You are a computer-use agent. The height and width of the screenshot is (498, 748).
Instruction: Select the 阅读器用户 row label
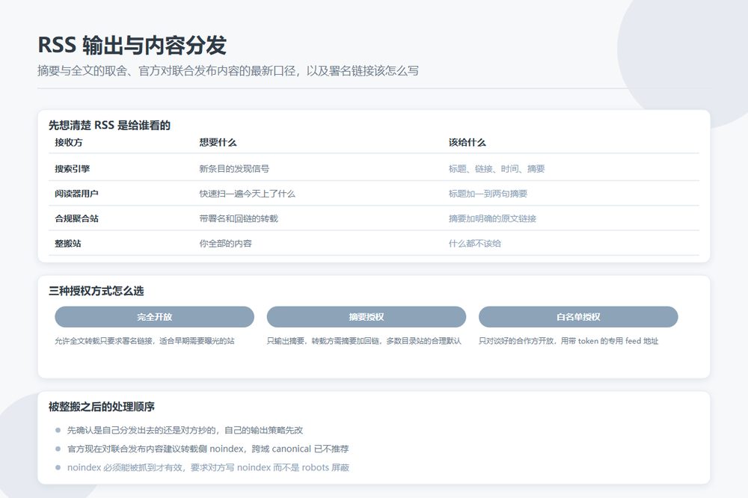tap(76, 193)
